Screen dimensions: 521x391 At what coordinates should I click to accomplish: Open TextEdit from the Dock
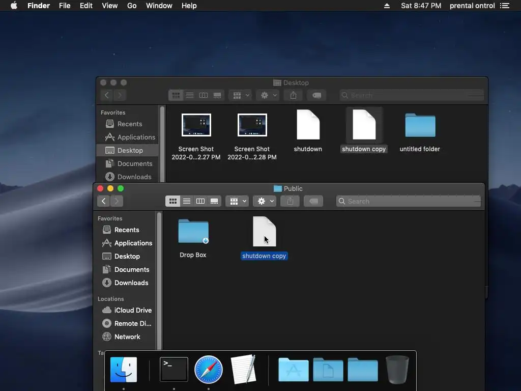(x=244, y=369)
